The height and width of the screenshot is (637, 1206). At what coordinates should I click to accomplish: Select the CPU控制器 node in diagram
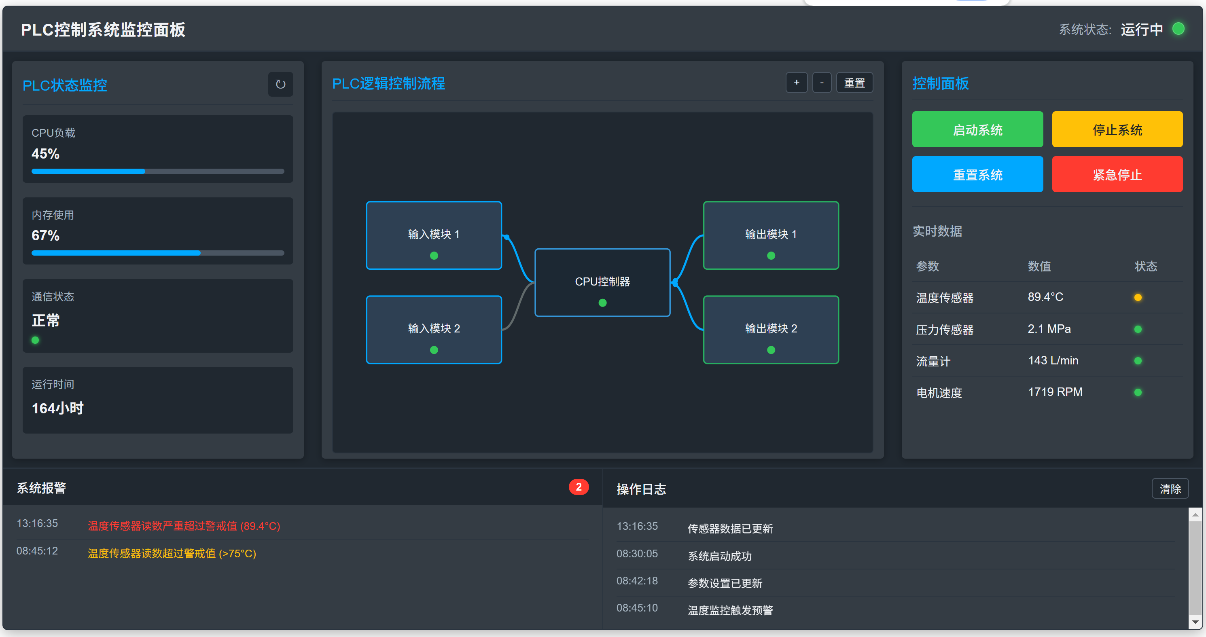coord(602,282)
